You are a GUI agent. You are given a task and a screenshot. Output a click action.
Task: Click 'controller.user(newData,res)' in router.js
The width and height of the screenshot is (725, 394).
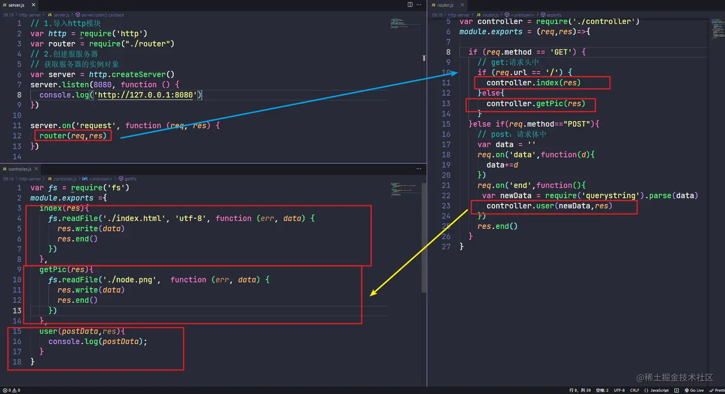click(550, 206)
